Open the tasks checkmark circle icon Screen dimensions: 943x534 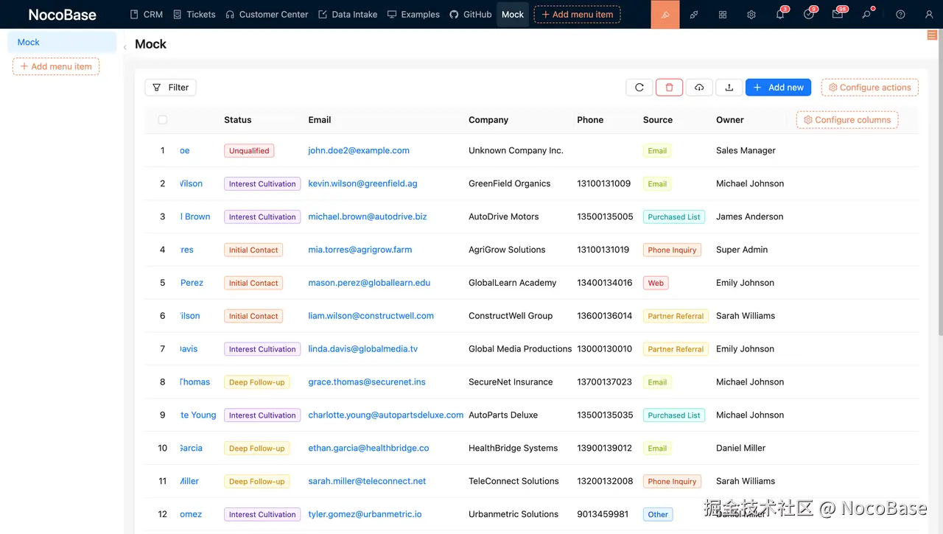coord(809,14)
